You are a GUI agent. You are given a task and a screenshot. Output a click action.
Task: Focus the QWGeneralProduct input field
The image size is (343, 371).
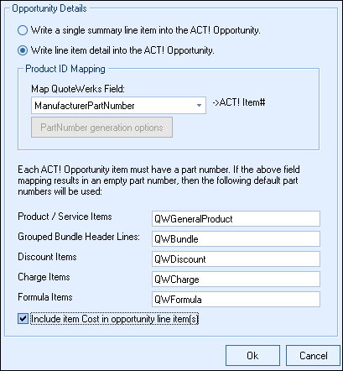(x=236, y=219)
